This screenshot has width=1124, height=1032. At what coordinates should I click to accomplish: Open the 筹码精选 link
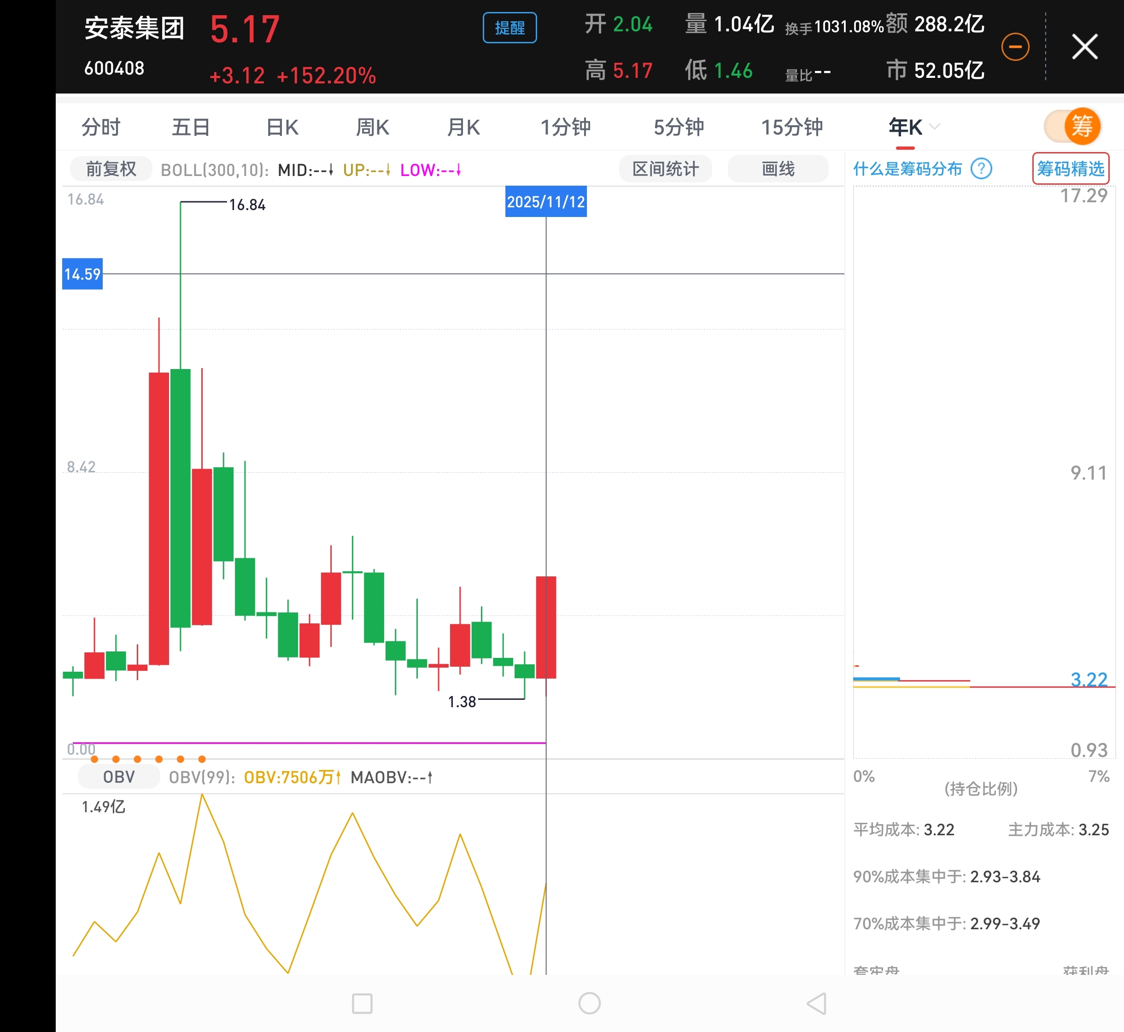click(x=1070, y=169)
